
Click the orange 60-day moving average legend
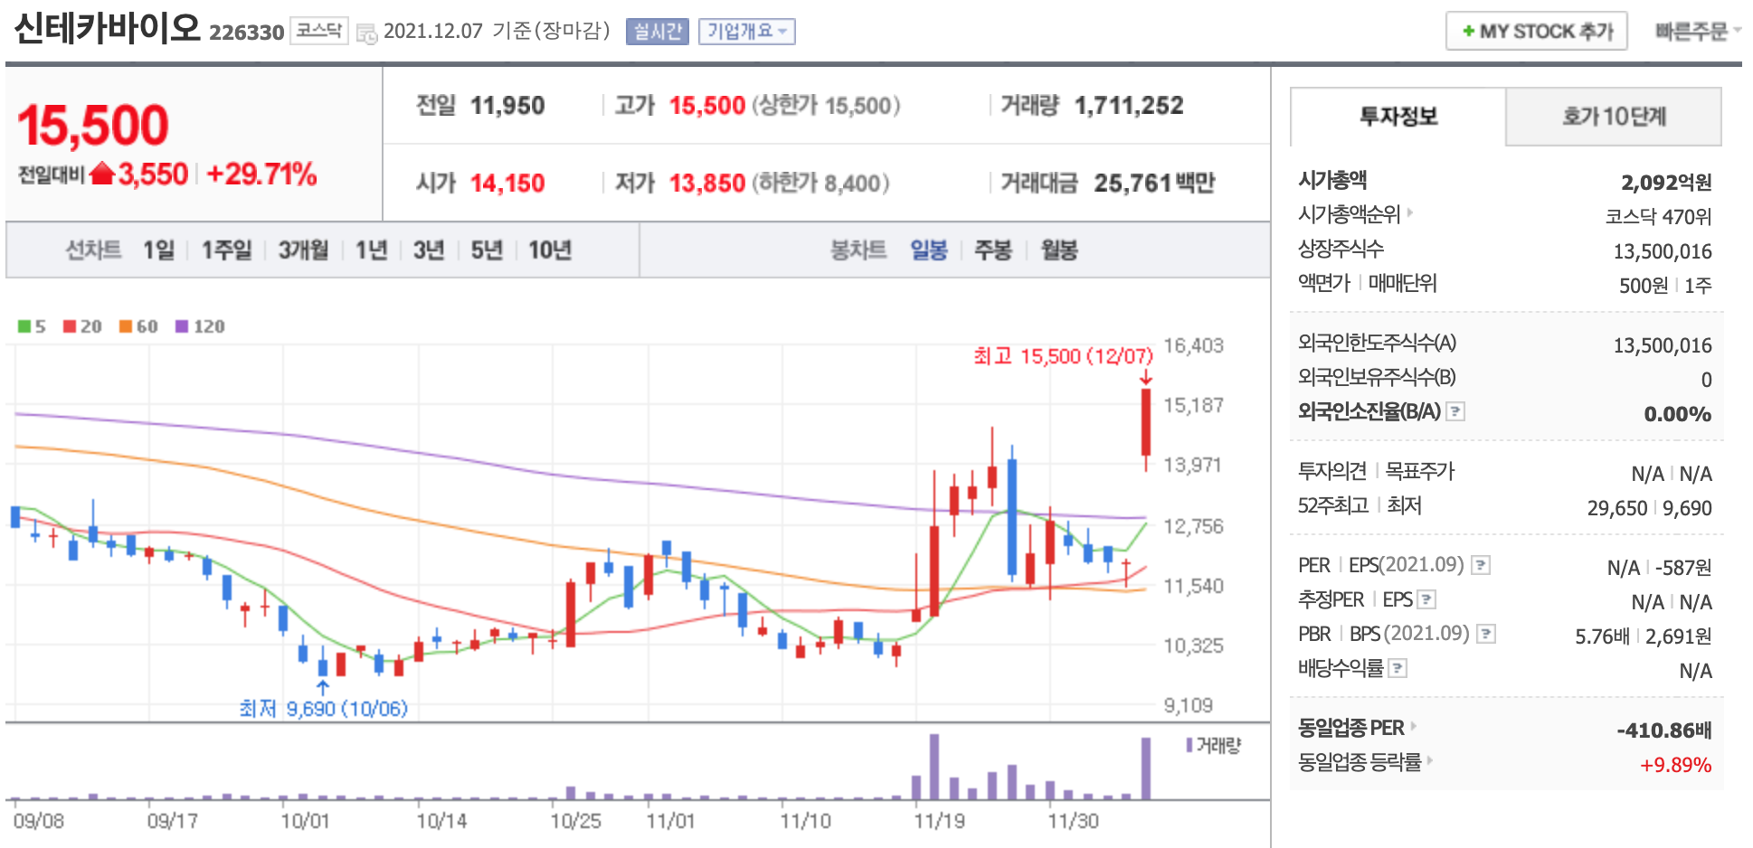pos(138,326)
